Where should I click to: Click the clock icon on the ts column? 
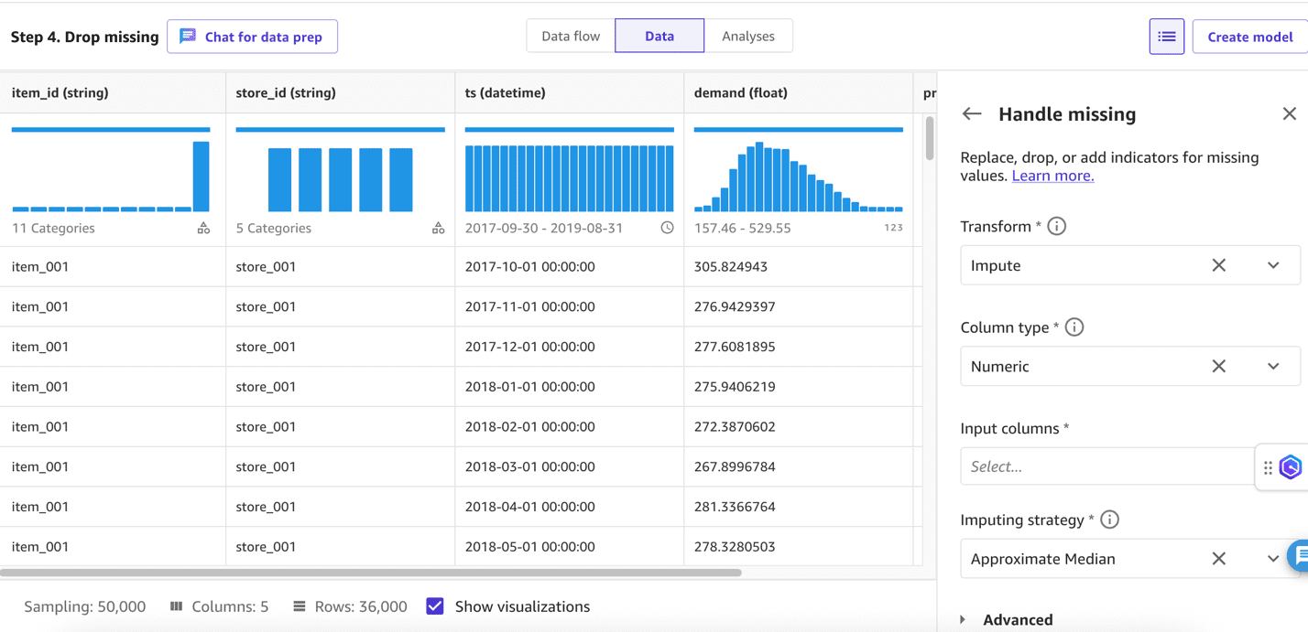[667, 227]
